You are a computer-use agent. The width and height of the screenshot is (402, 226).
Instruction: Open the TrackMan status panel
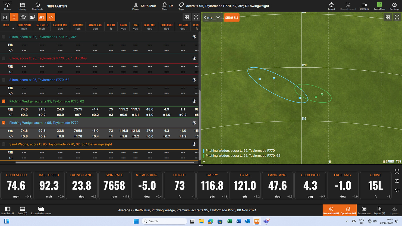(x=379, y=6)
